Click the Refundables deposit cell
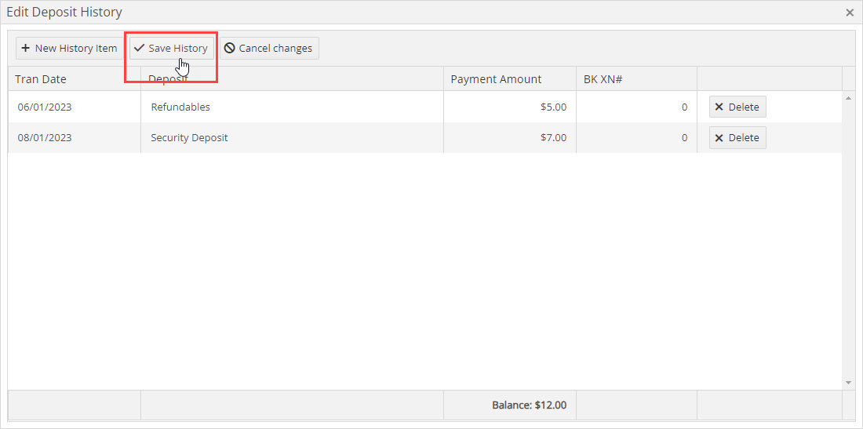The height and width of the screenshot is (429, 863). [x=180, y=107]
